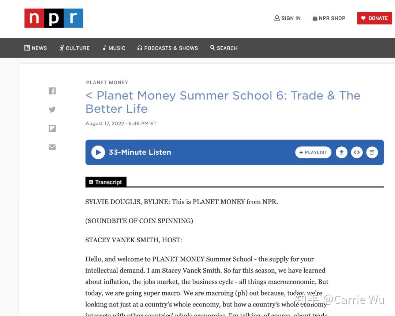
Task: Click the DONATE button
Action: 375,18
